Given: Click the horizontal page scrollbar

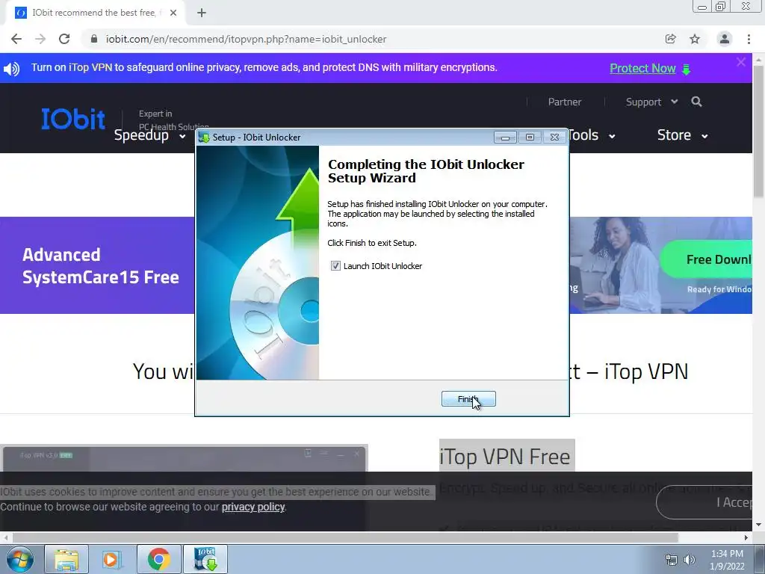Looking at the screenshot, I should [x=345, y=537].
